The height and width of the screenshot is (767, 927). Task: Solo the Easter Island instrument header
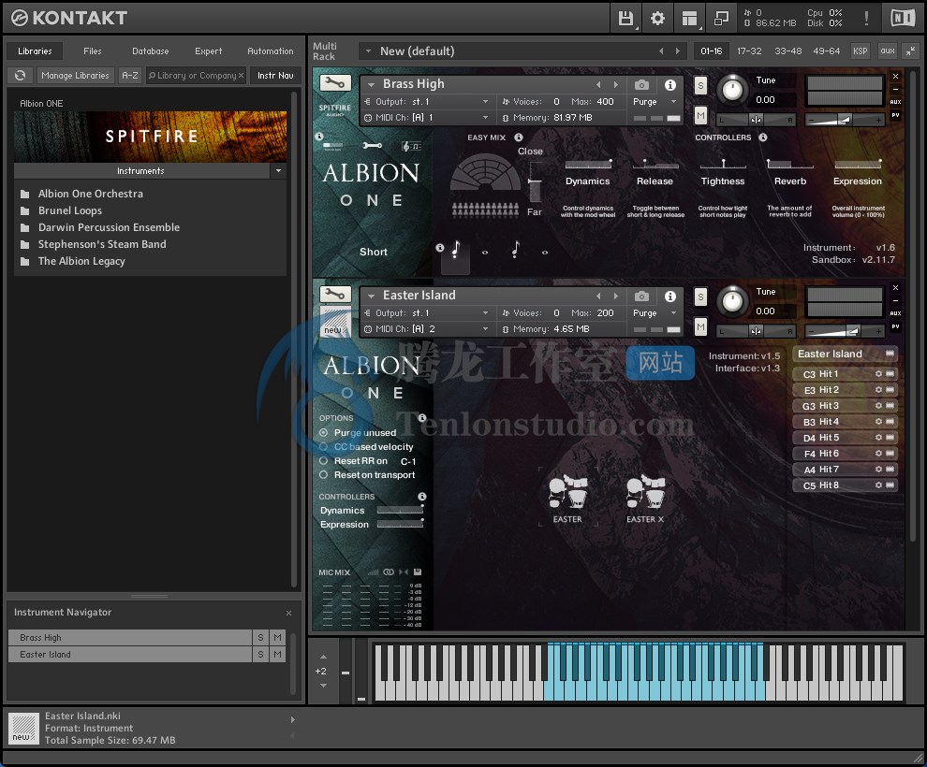[x=700, y=297]
